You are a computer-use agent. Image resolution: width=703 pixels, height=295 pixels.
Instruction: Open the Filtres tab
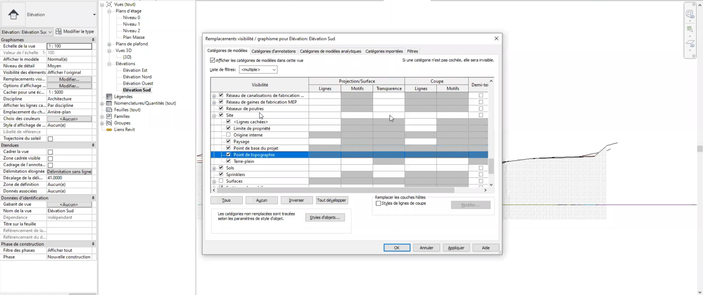tap(412, 51)
